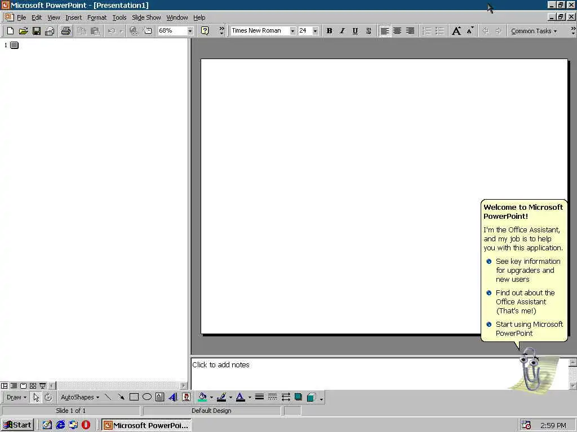Click 'Find out about the Office Assistant'
Screen dimensions: 577x432
tap(521, 301)
